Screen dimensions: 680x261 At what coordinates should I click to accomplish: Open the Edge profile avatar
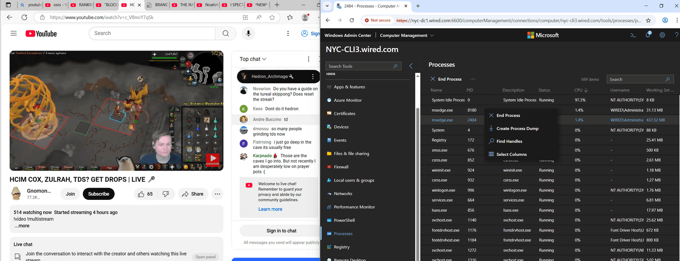(305, 17)
